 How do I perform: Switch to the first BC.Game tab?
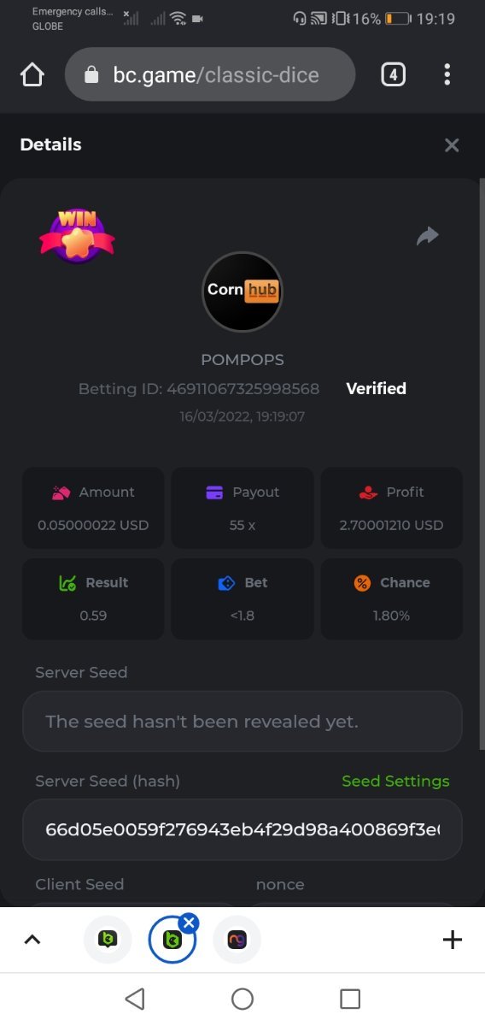tap(108, 940)
